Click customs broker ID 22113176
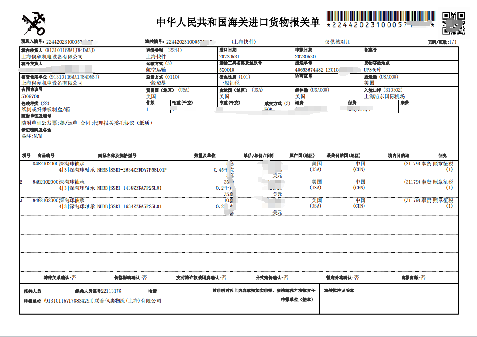 111,291
